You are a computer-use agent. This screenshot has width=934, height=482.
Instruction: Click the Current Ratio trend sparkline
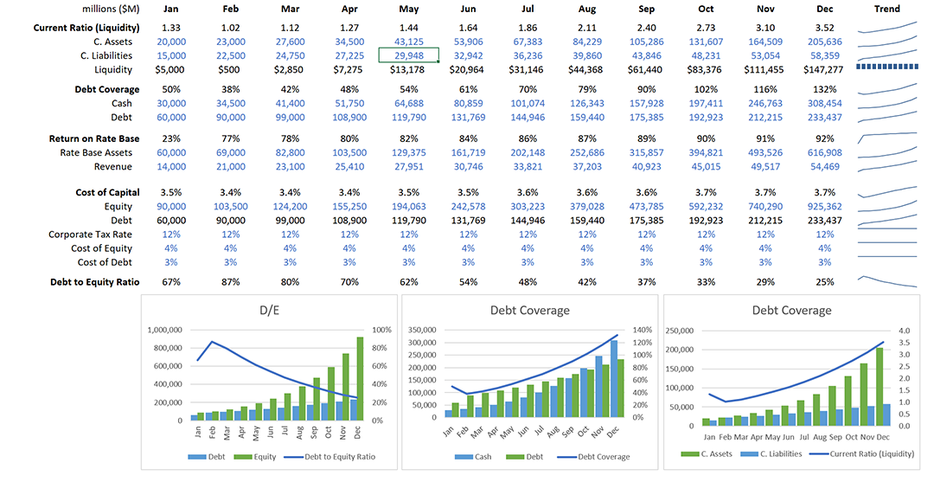click(887, 28)
